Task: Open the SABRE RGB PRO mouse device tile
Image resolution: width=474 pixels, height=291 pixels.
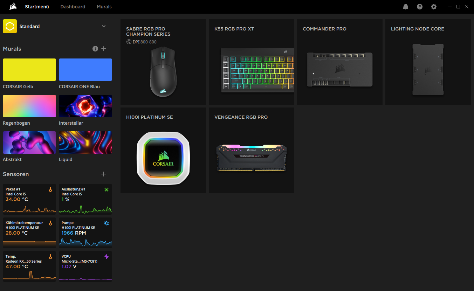Action: (x=163, y=62)
